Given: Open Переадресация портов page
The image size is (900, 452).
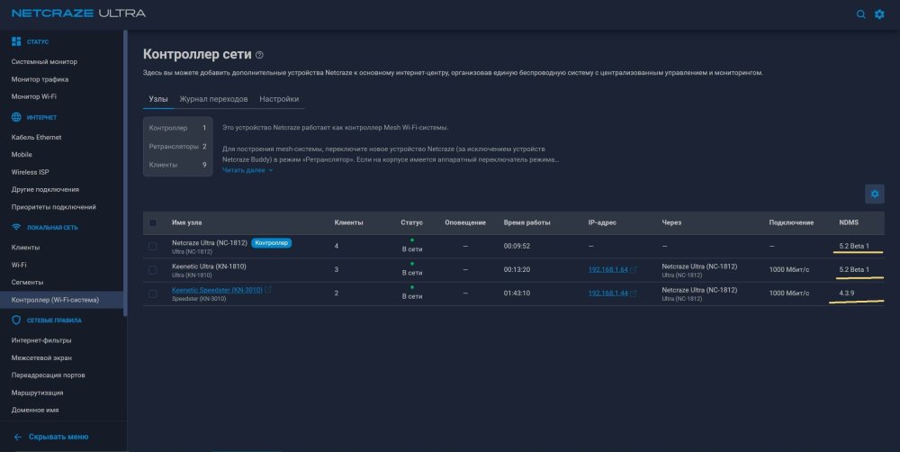Looking at the screenshot, I should (x=49, y=375).
